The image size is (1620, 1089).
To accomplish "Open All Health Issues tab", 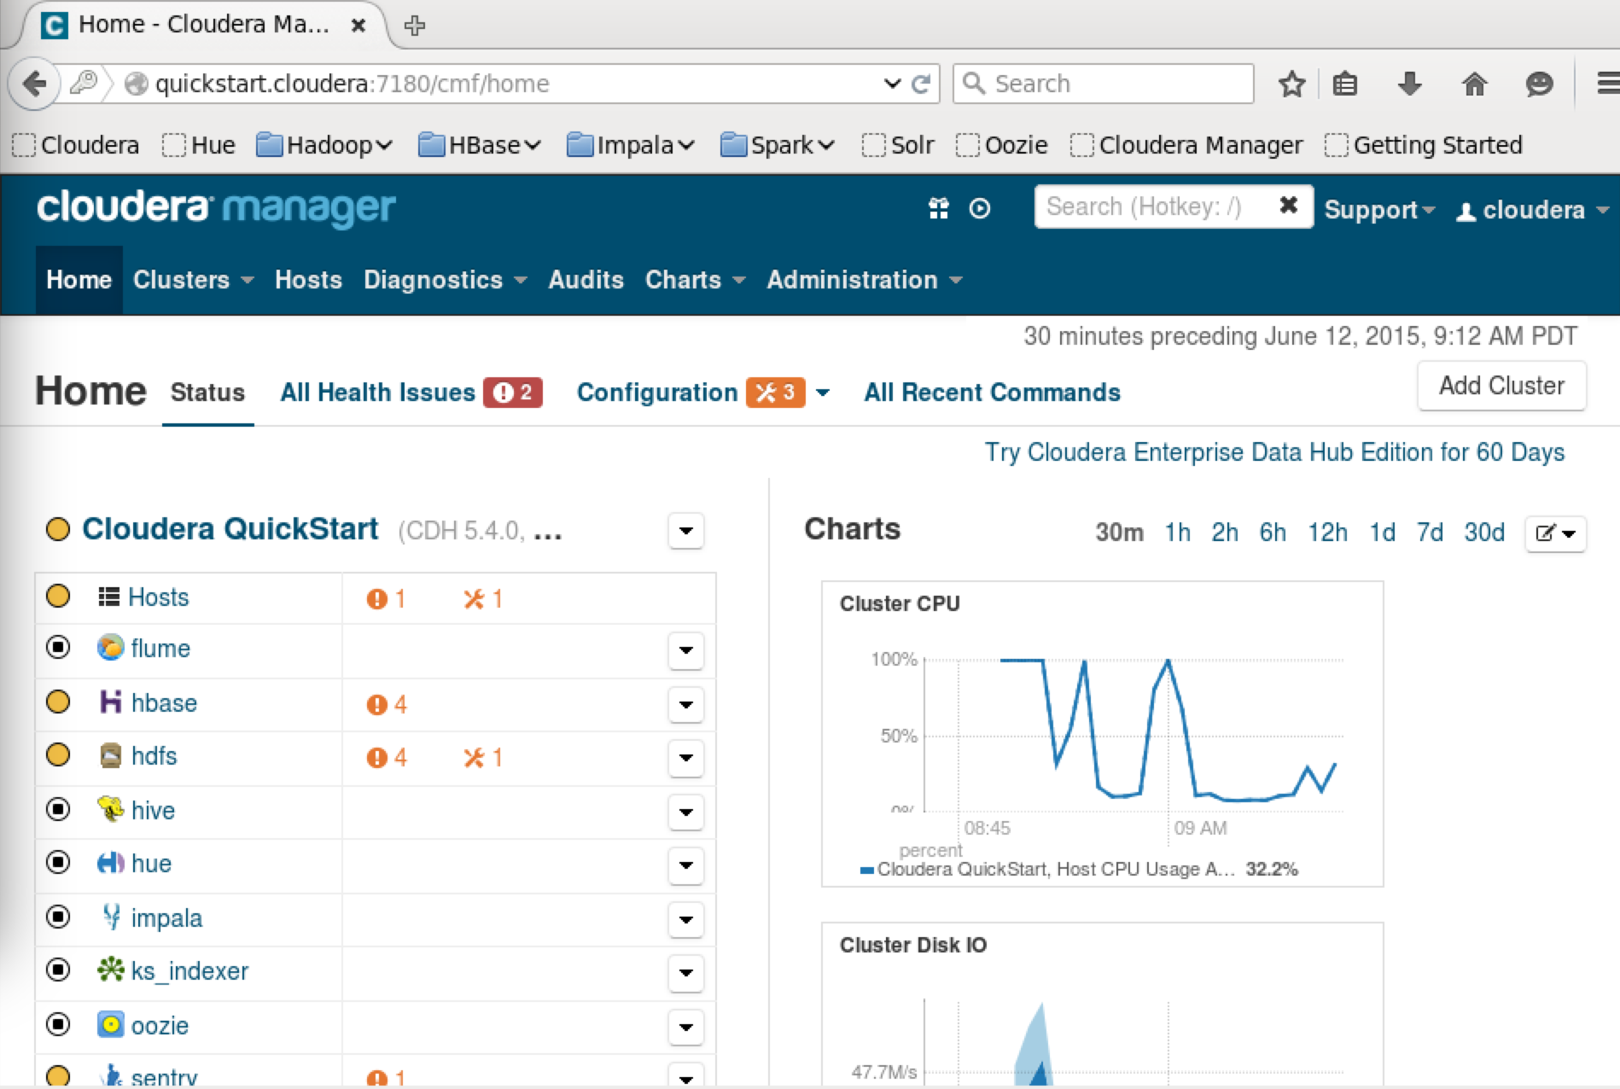I will [x=411, y=393].
